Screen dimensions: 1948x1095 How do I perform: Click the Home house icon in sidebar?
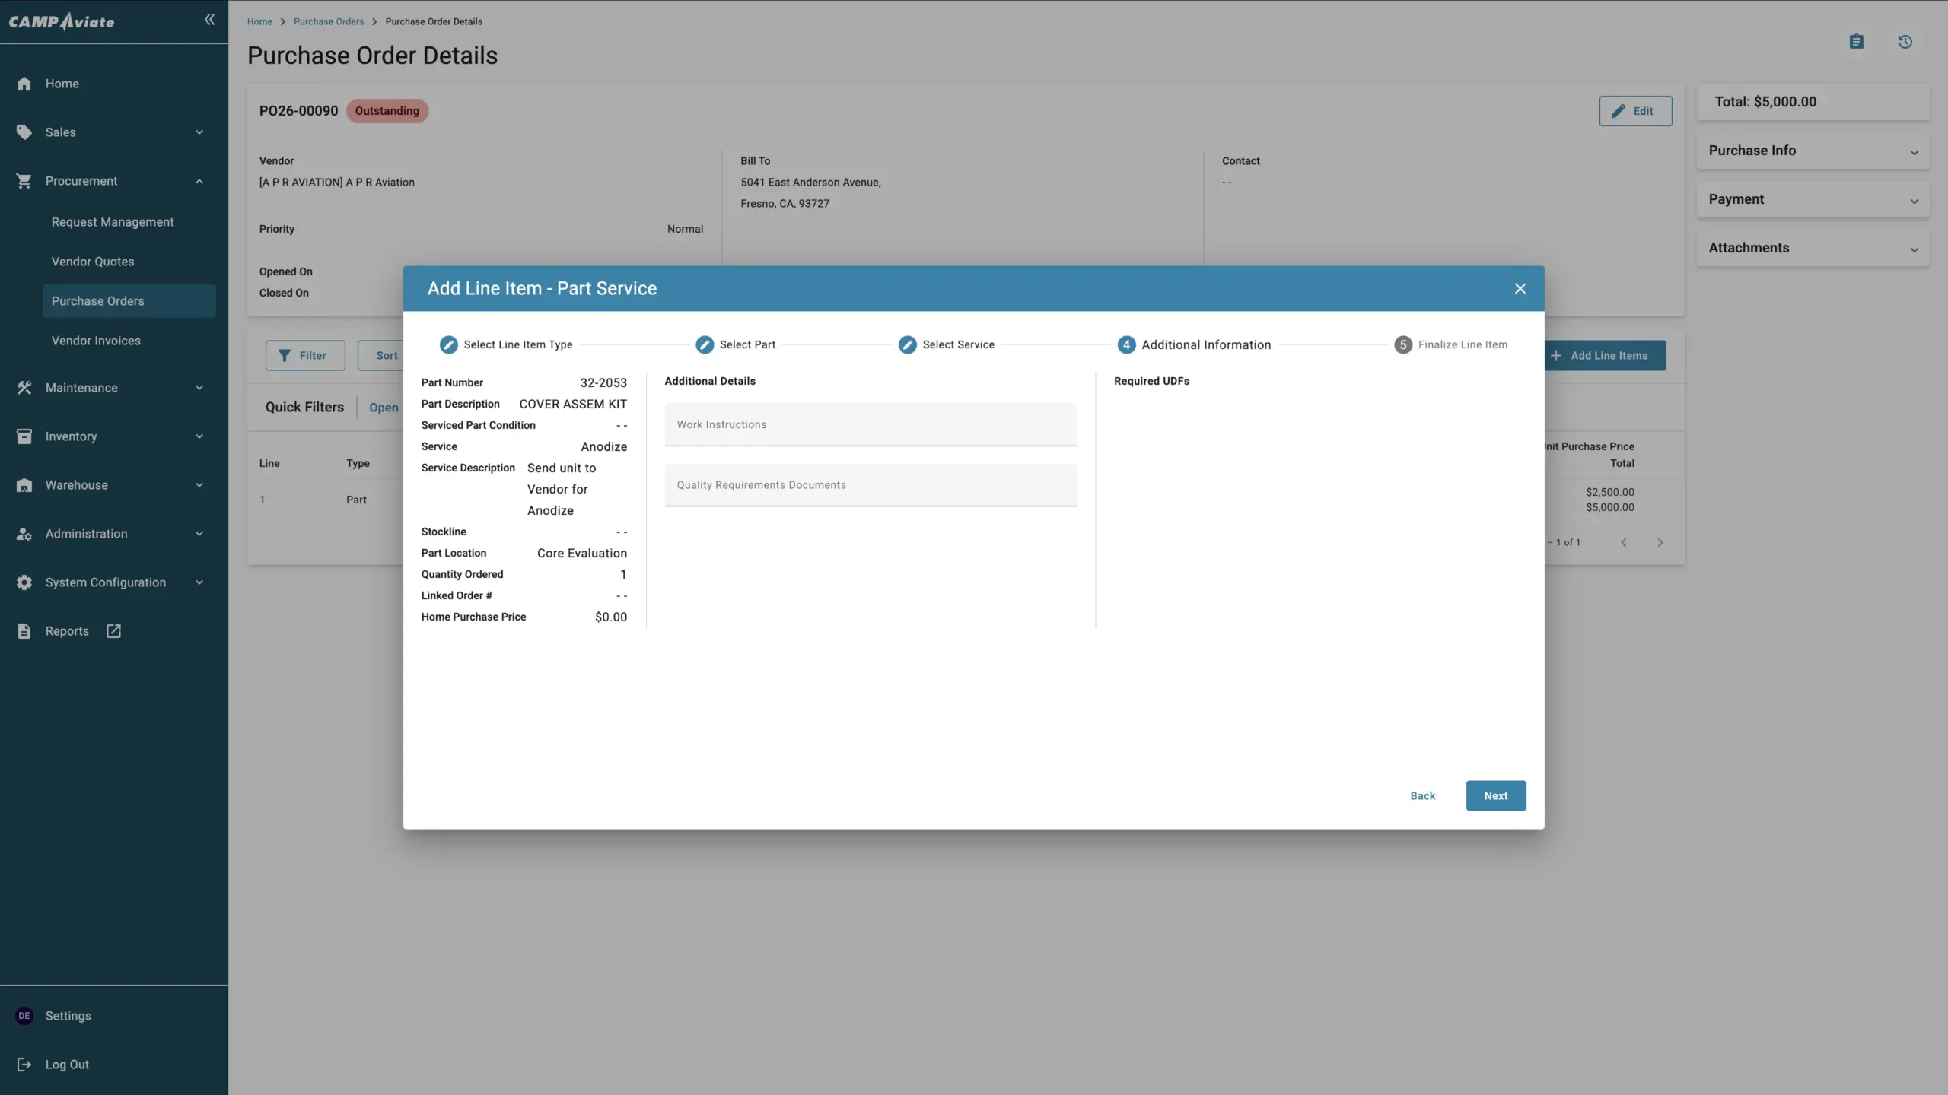pyautogui.click(x=24, y=84)
